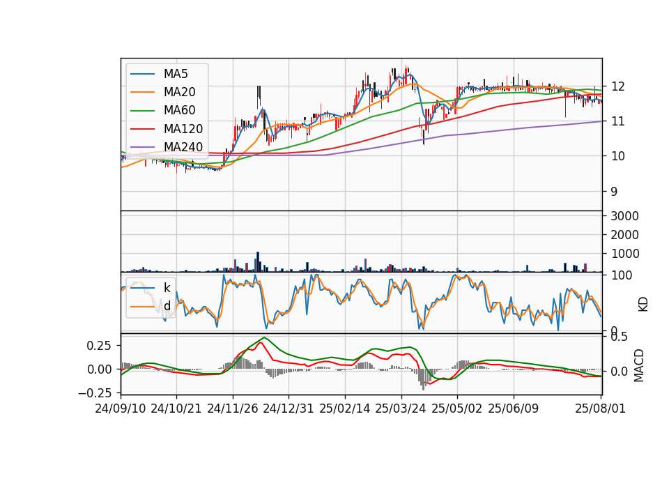Image resolution: width=669 pixels, height=481 pixels.
Task: Click the red MA120 legend line sample
Action: click(142, 129)
